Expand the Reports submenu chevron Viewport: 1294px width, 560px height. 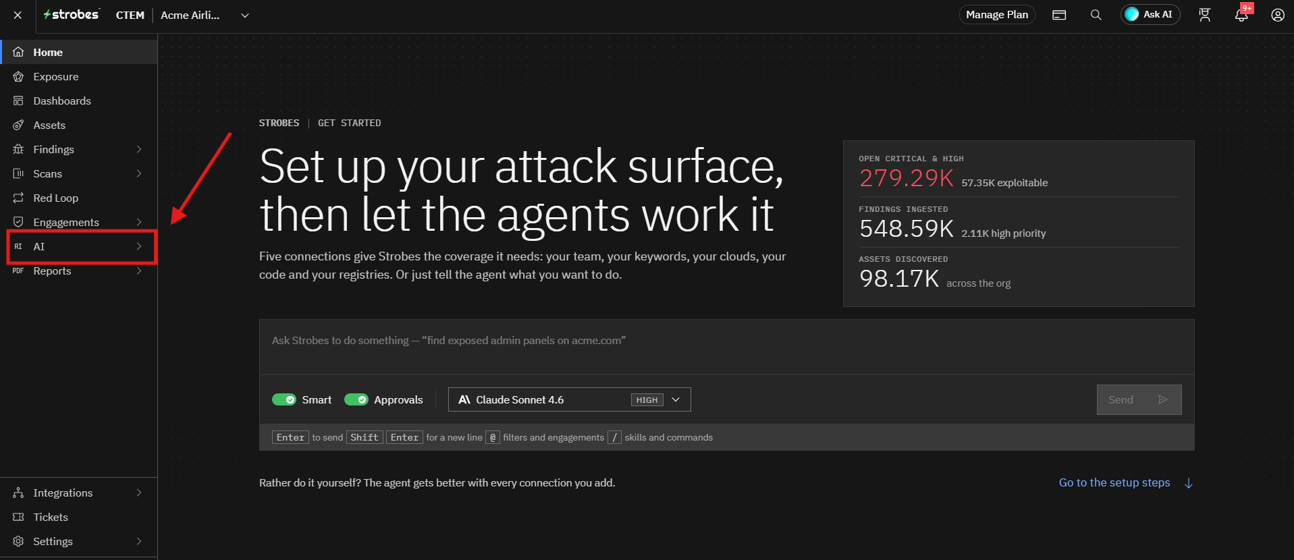tap(139, 271)
